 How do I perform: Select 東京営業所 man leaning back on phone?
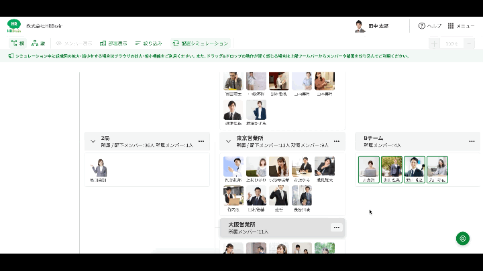coord(325,167)
